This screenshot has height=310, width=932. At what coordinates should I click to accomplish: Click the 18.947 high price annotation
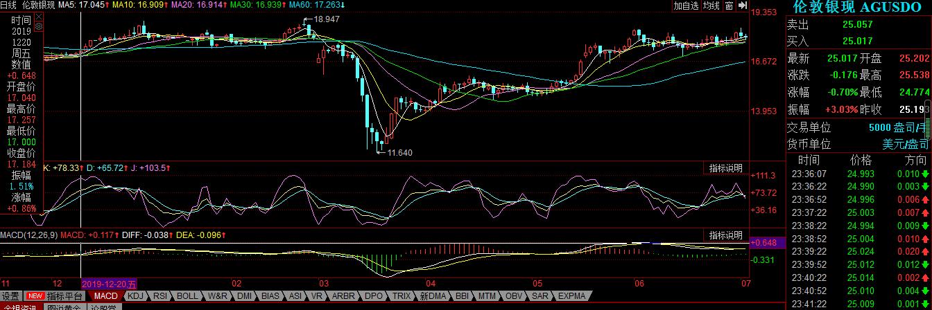pos(327,19)
